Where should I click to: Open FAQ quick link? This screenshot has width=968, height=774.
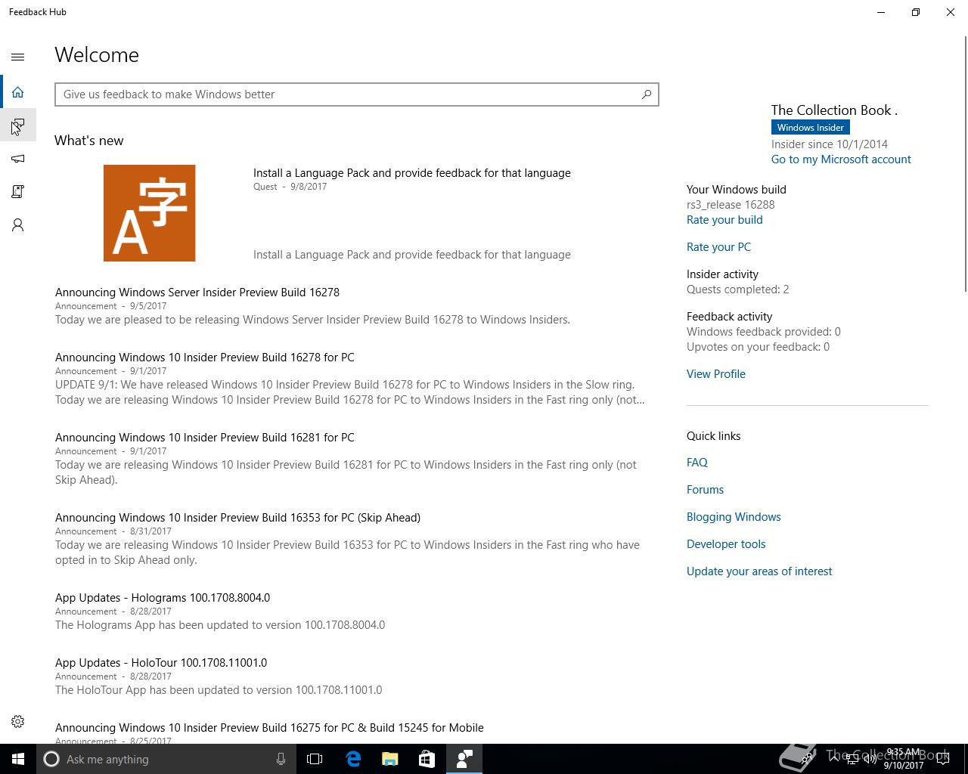(x=697, y=463)
